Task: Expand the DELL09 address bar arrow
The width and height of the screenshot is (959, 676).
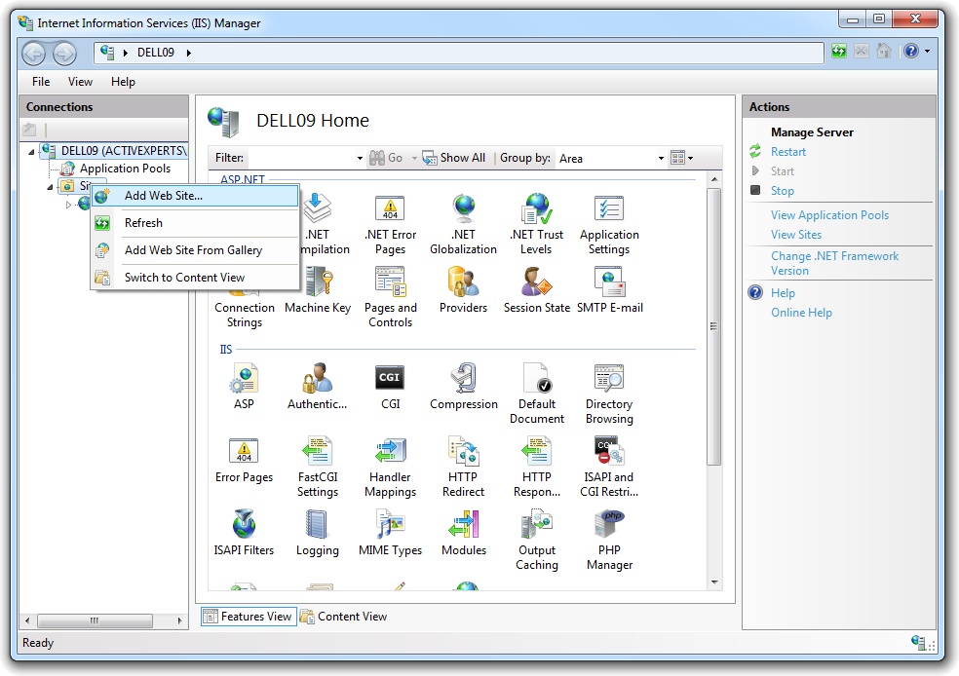Action: click(x=189, y=54)
